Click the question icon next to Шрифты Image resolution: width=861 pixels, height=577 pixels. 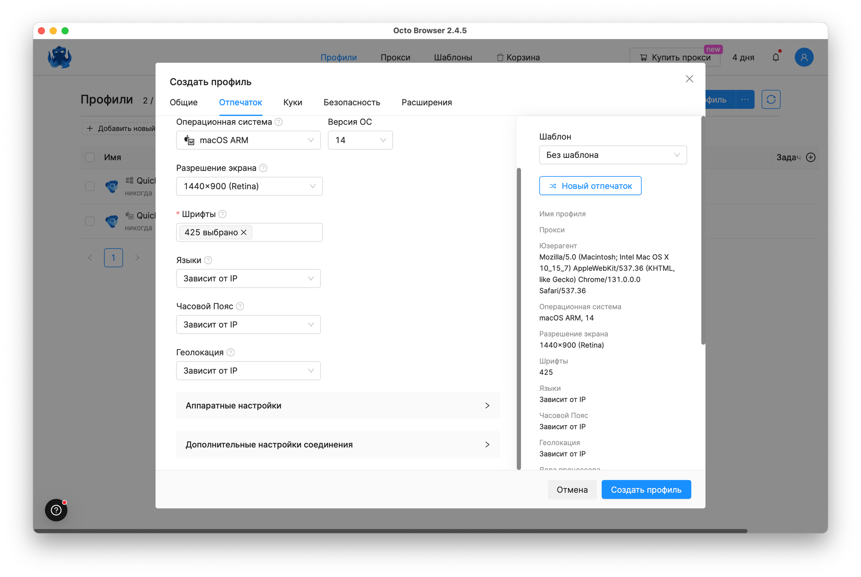(222, 214)
